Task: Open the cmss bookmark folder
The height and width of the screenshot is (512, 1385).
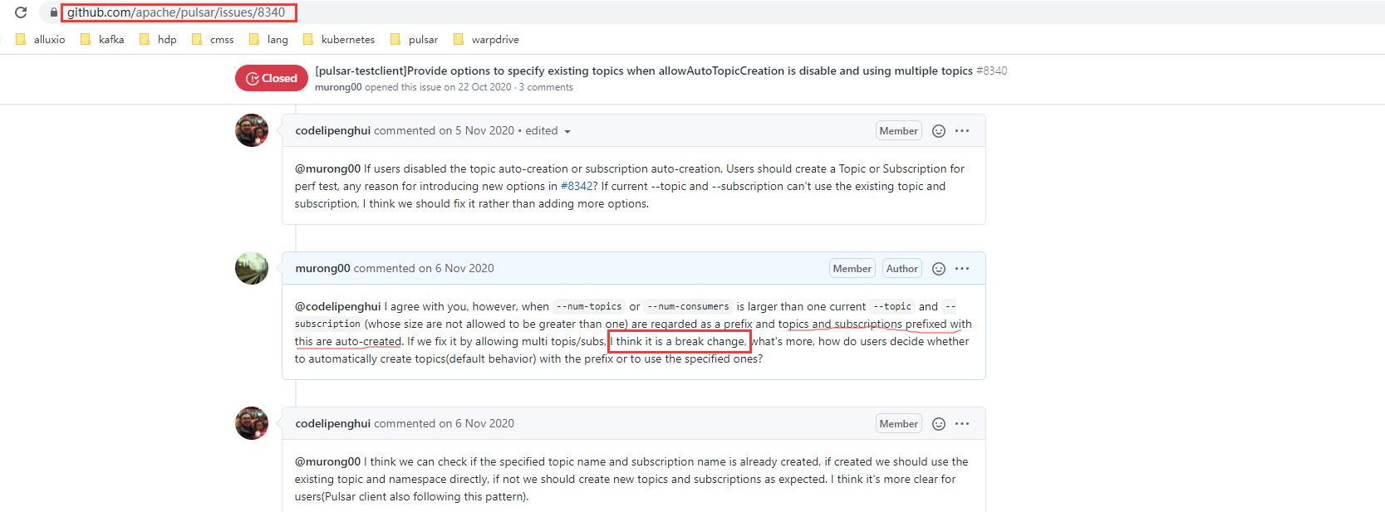Action: coord(213,39)
